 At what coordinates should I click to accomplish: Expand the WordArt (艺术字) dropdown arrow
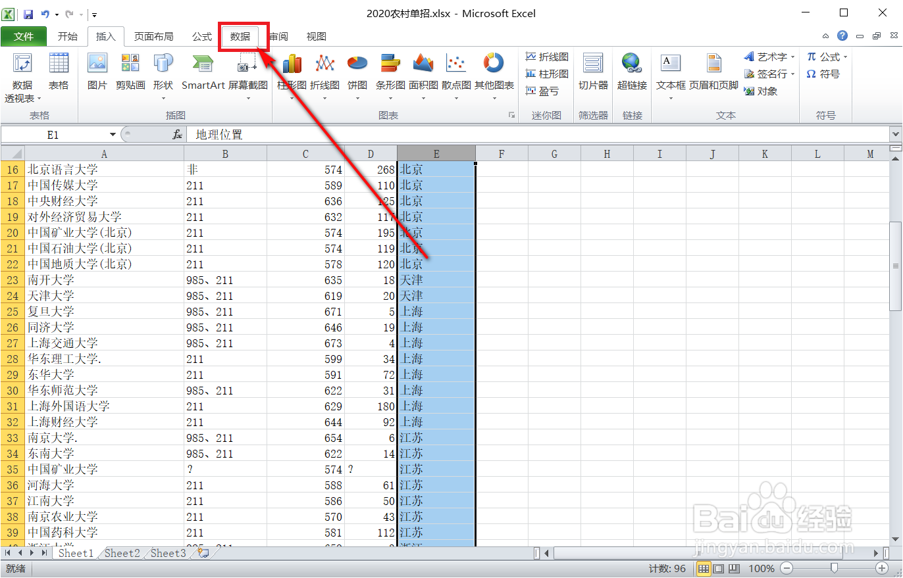click(x=793, y=57)
